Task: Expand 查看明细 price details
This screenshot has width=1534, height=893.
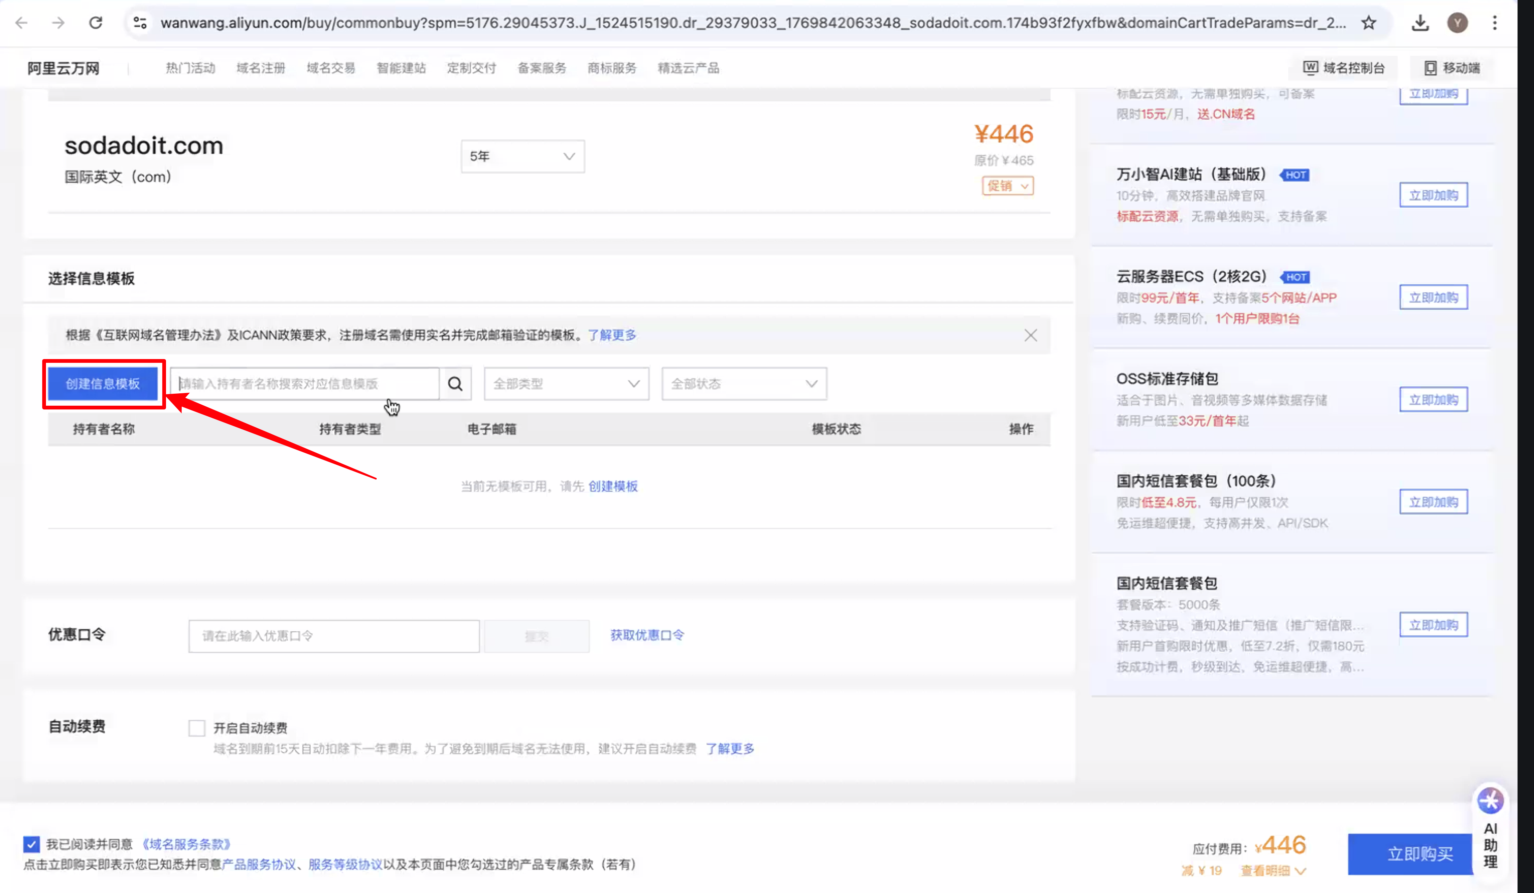Action: 1273,871
